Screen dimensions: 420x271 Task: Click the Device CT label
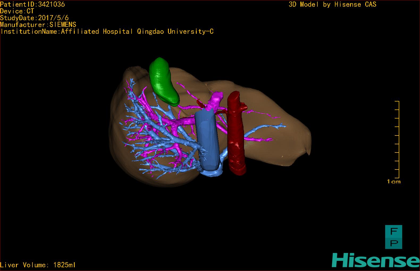coord(17,11)
